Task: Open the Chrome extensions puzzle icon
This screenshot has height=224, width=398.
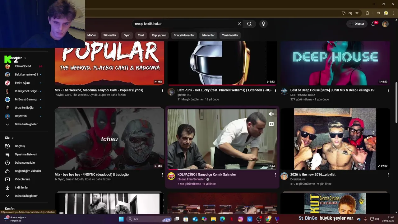Action: [x=367, y=13]
